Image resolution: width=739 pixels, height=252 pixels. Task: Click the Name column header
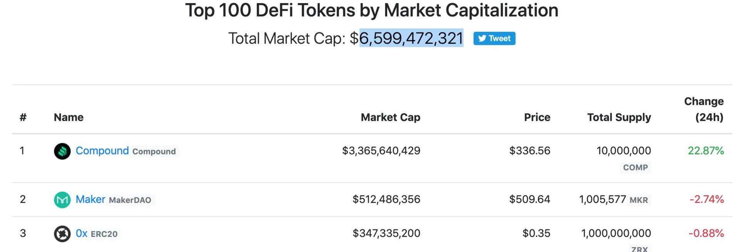point(69,117)
